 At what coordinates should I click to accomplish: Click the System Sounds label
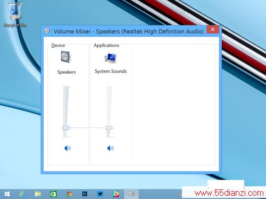click(x=111, y=71)
